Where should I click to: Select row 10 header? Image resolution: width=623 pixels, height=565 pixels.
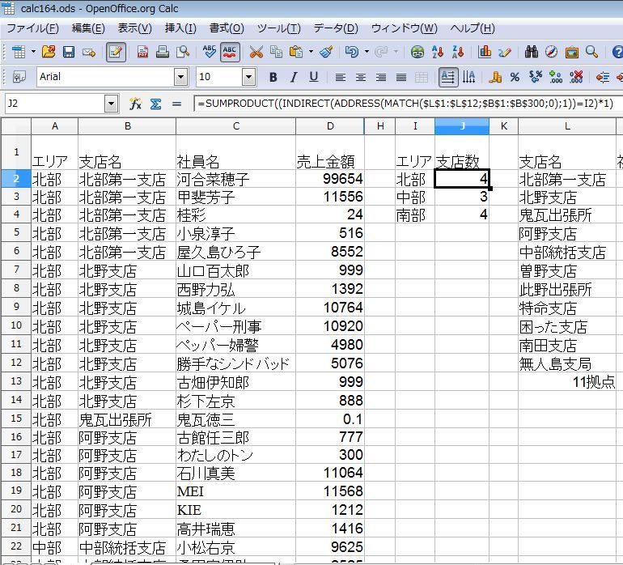(16, 325)
